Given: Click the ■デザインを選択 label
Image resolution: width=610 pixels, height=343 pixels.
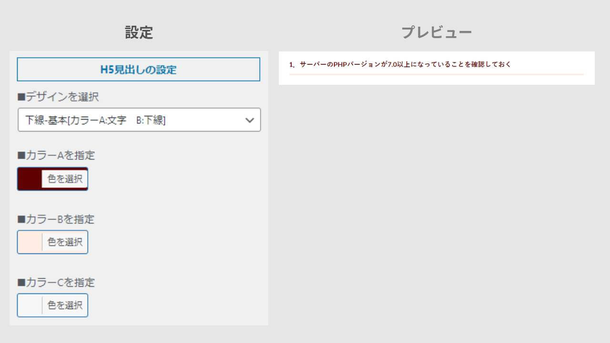Looking at the screenshot, I should [58, 97].
